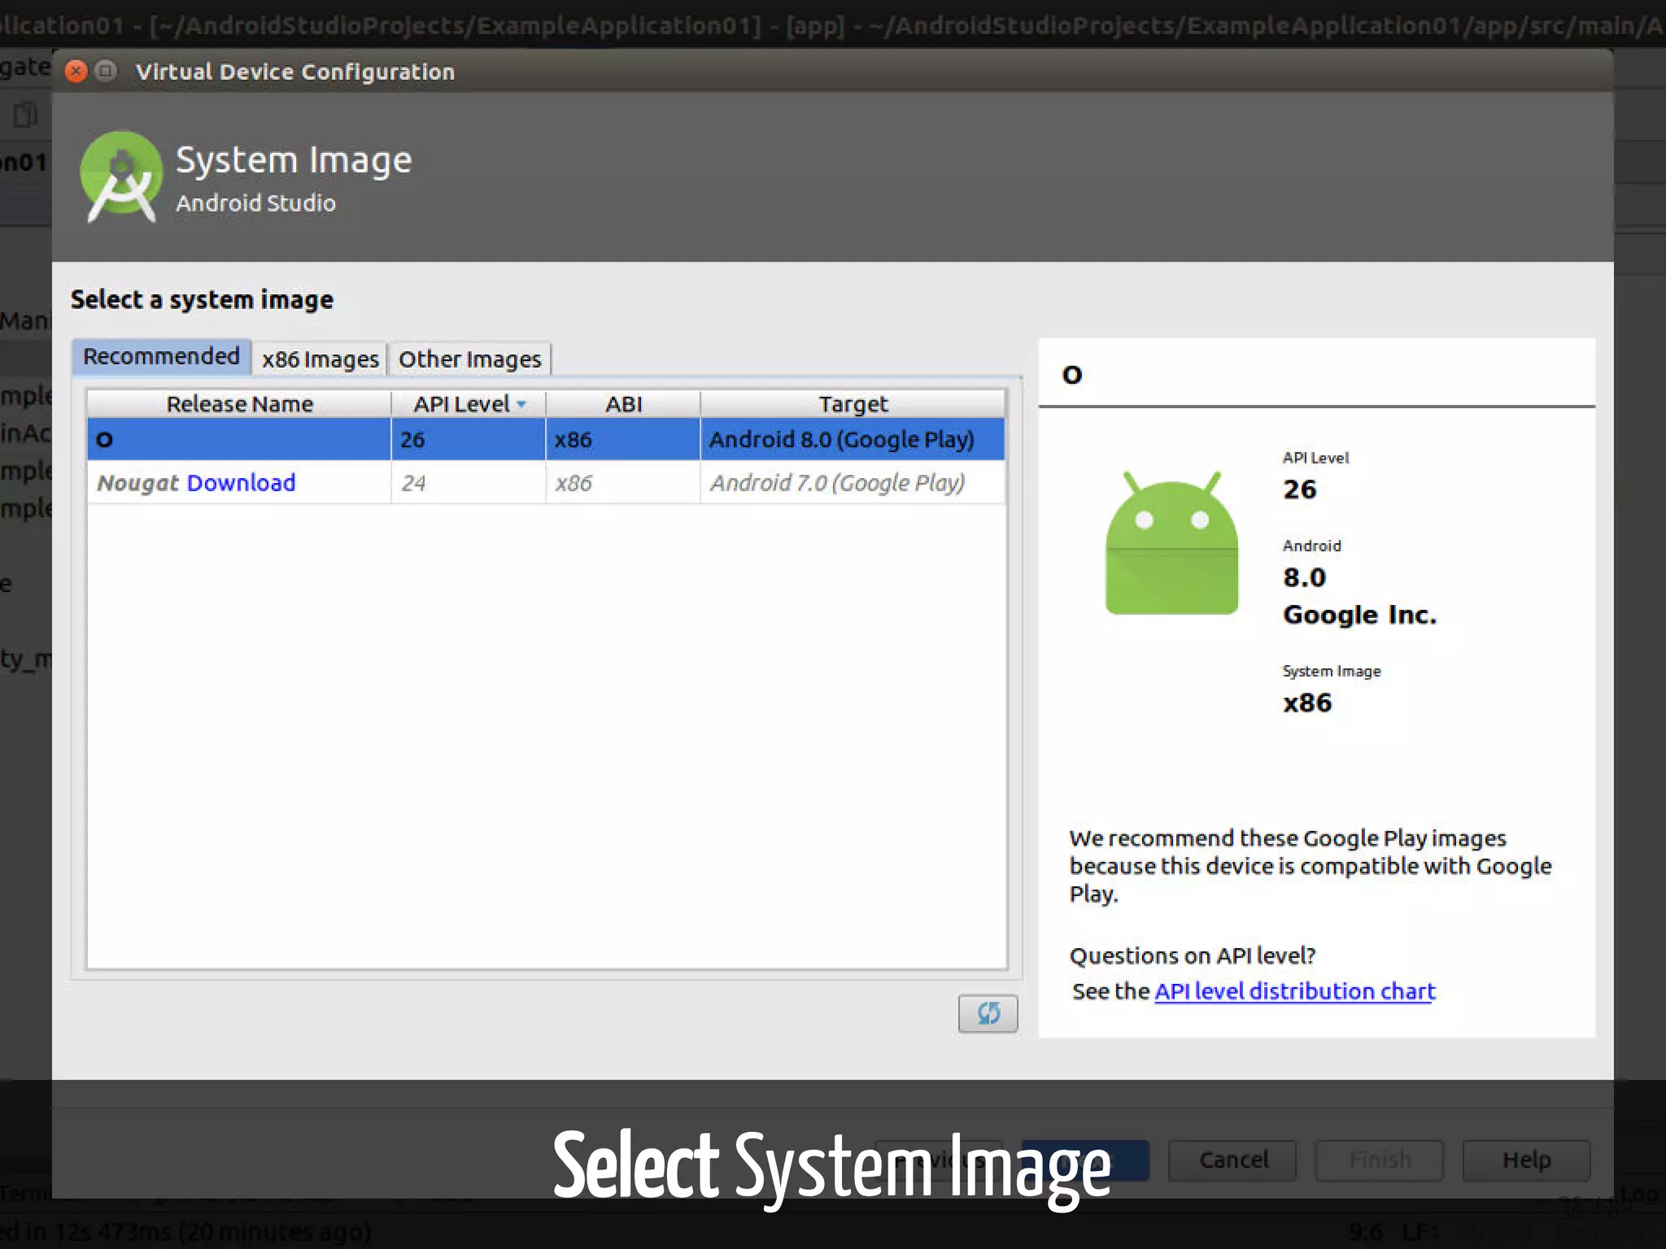Click the dialog's maximize window button
This screenshot has height=1249, width=1666.
click(106, 72)
